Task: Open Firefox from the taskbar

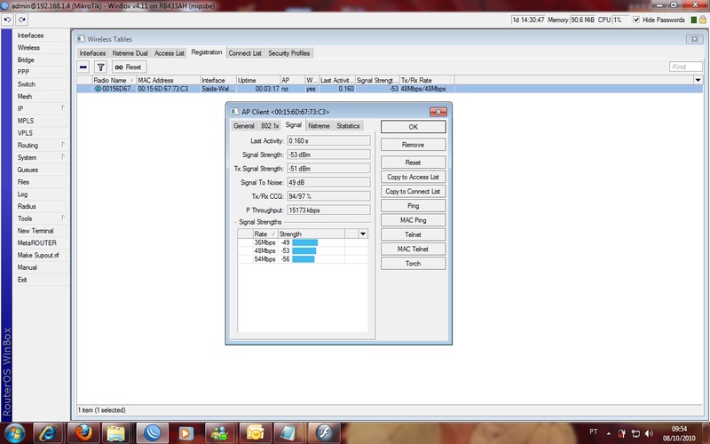Action: [83, 432]
